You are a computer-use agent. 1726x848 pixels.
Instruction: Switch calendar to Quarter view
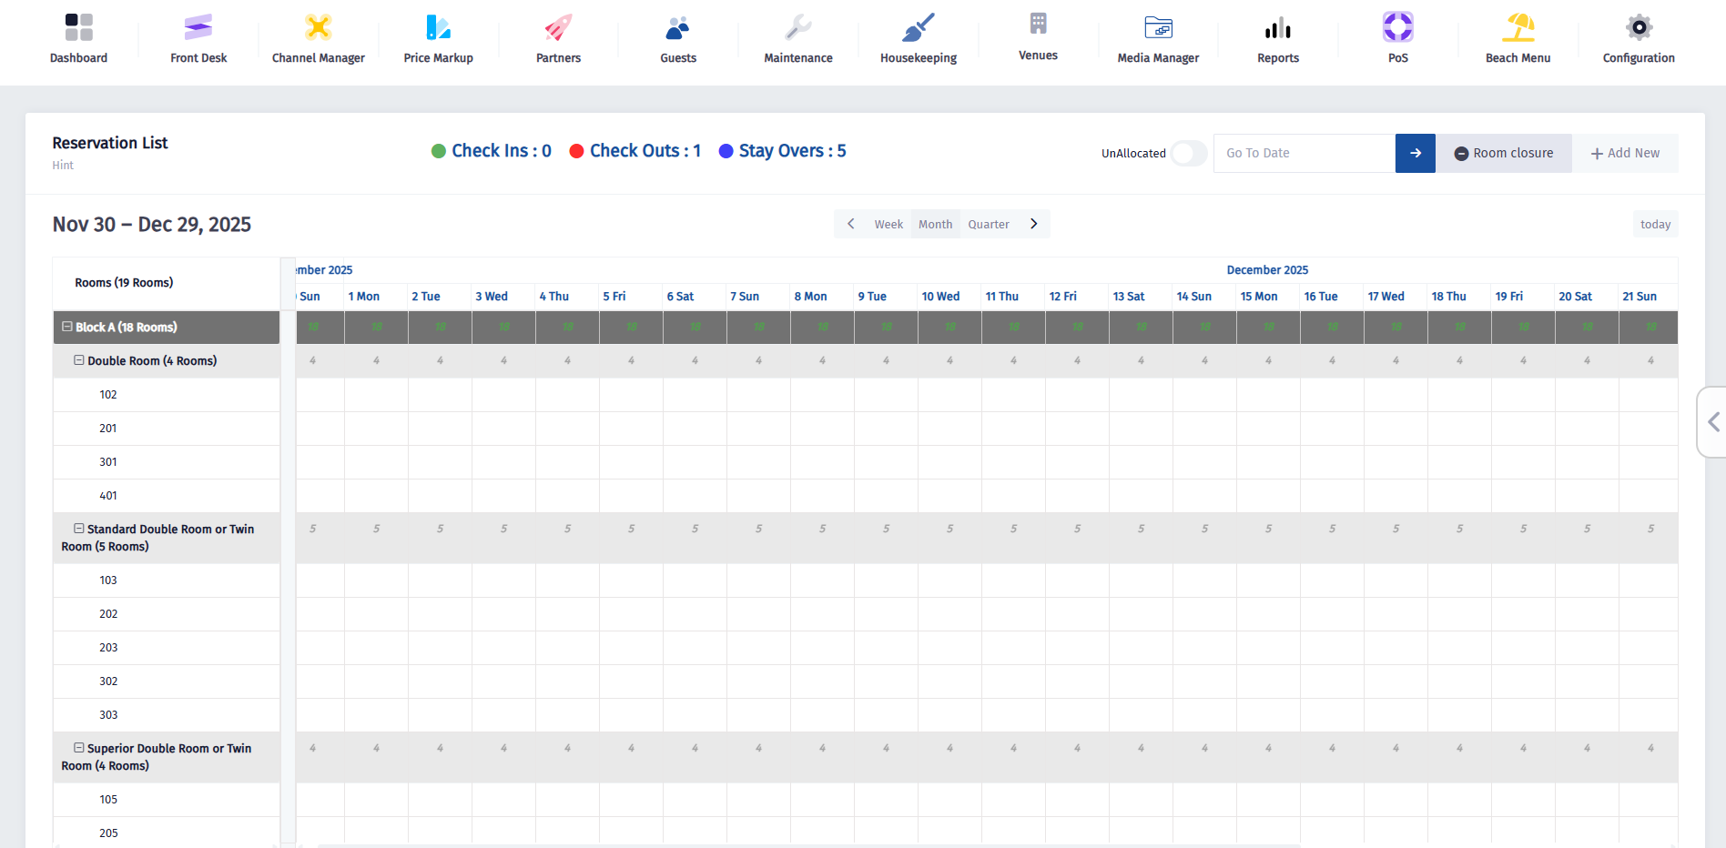pyautogui.click(x=988, y=225)
